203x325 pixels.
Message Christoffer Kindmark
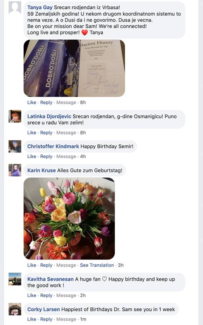coord(66,156)
